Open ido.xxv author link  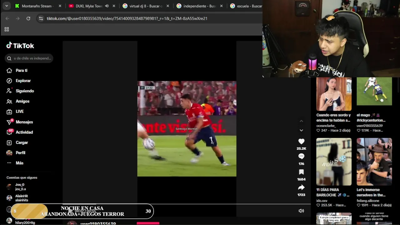click(x=322, y=201)
